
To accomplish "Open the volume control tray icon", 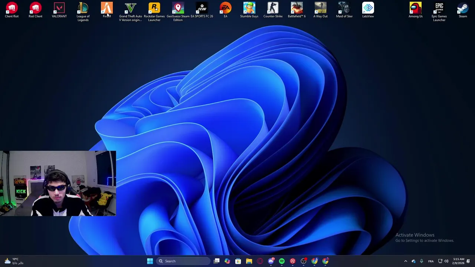I will (x=446, y=261).
